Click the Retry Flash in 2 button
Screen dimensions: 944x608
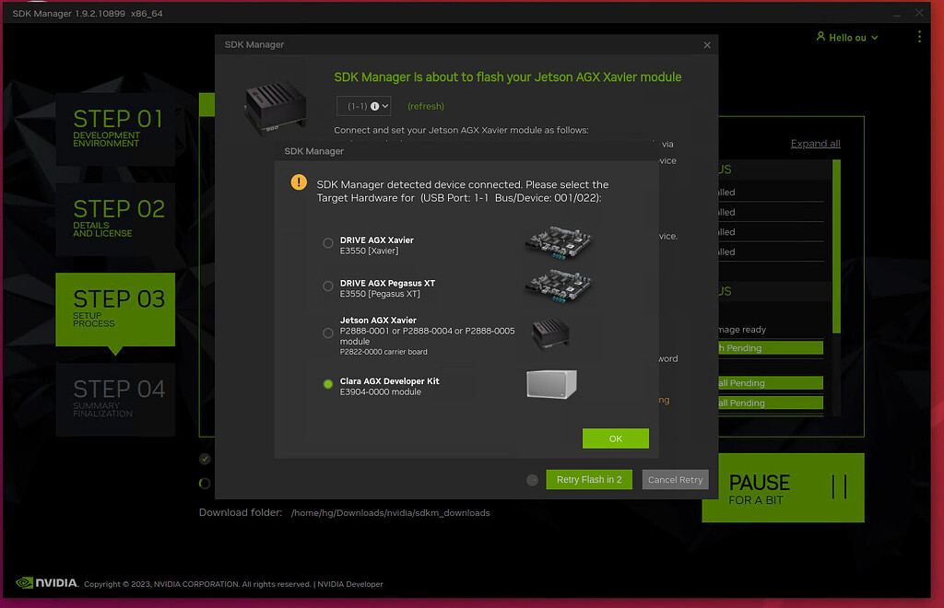point(589,479)
